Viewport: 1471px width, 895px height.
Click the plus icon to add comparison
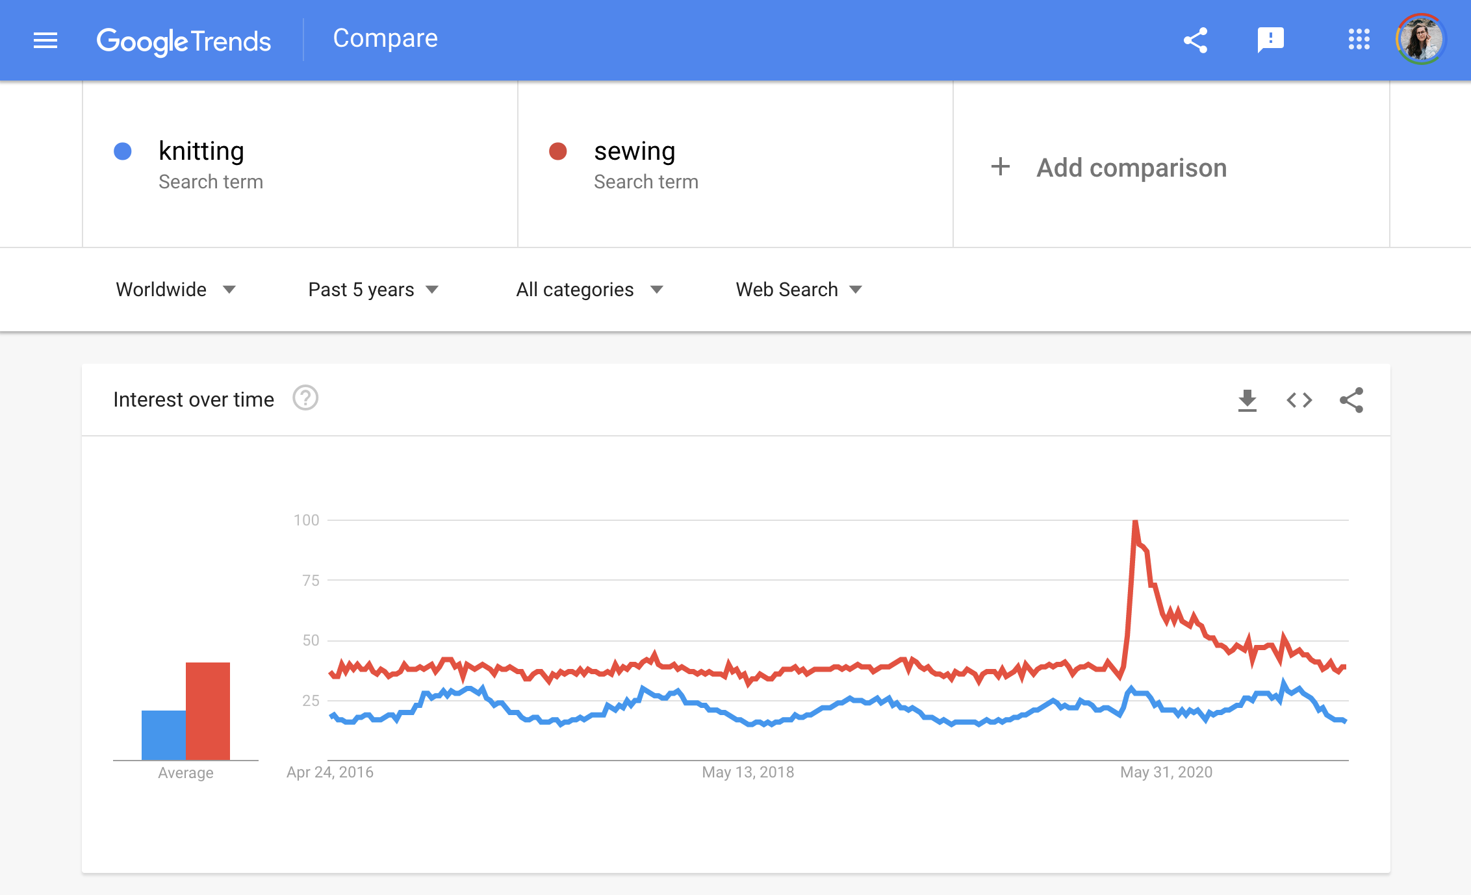[1001, 167]
